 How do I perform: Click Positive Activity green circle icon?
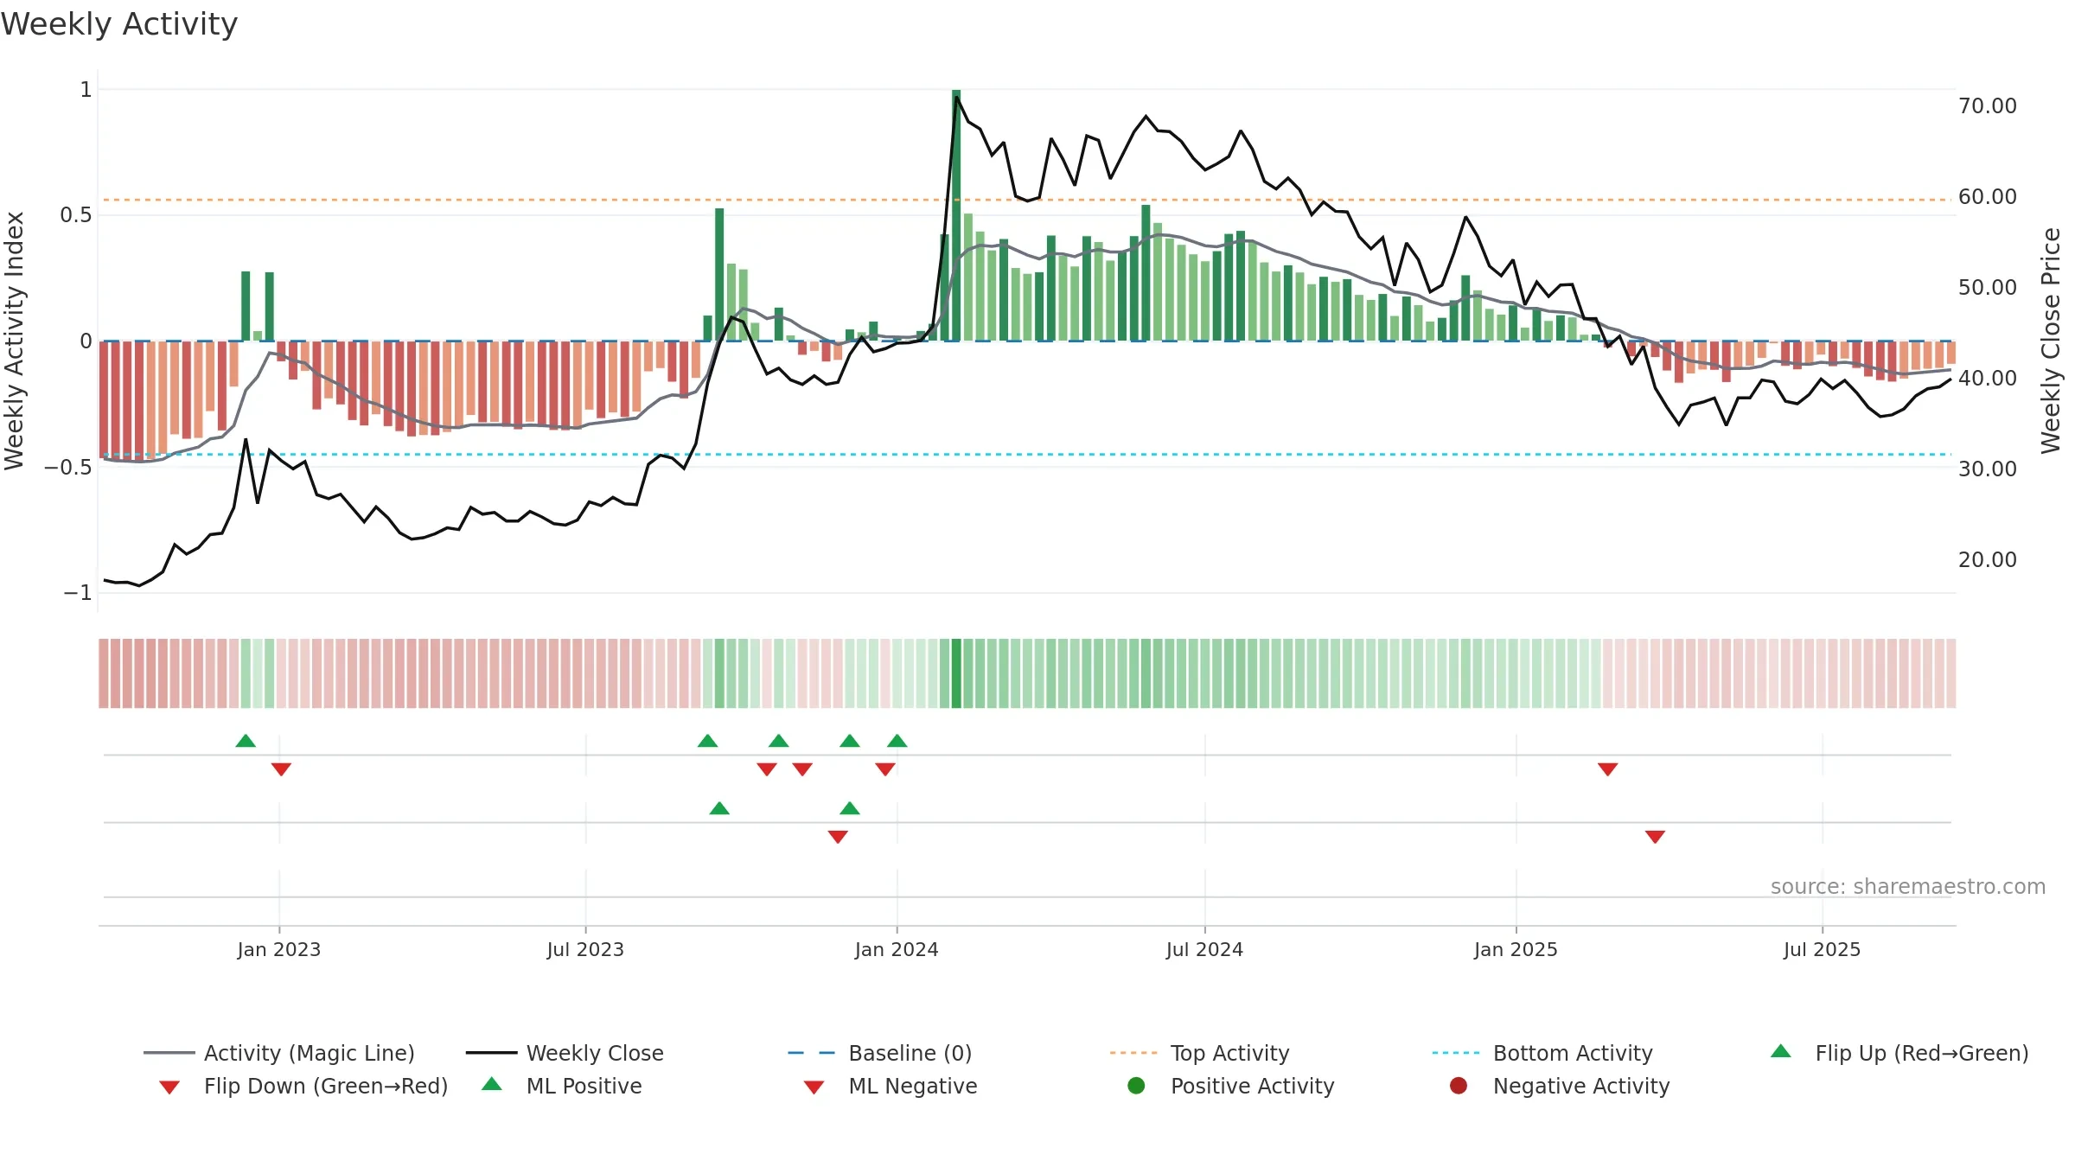1136,1086
